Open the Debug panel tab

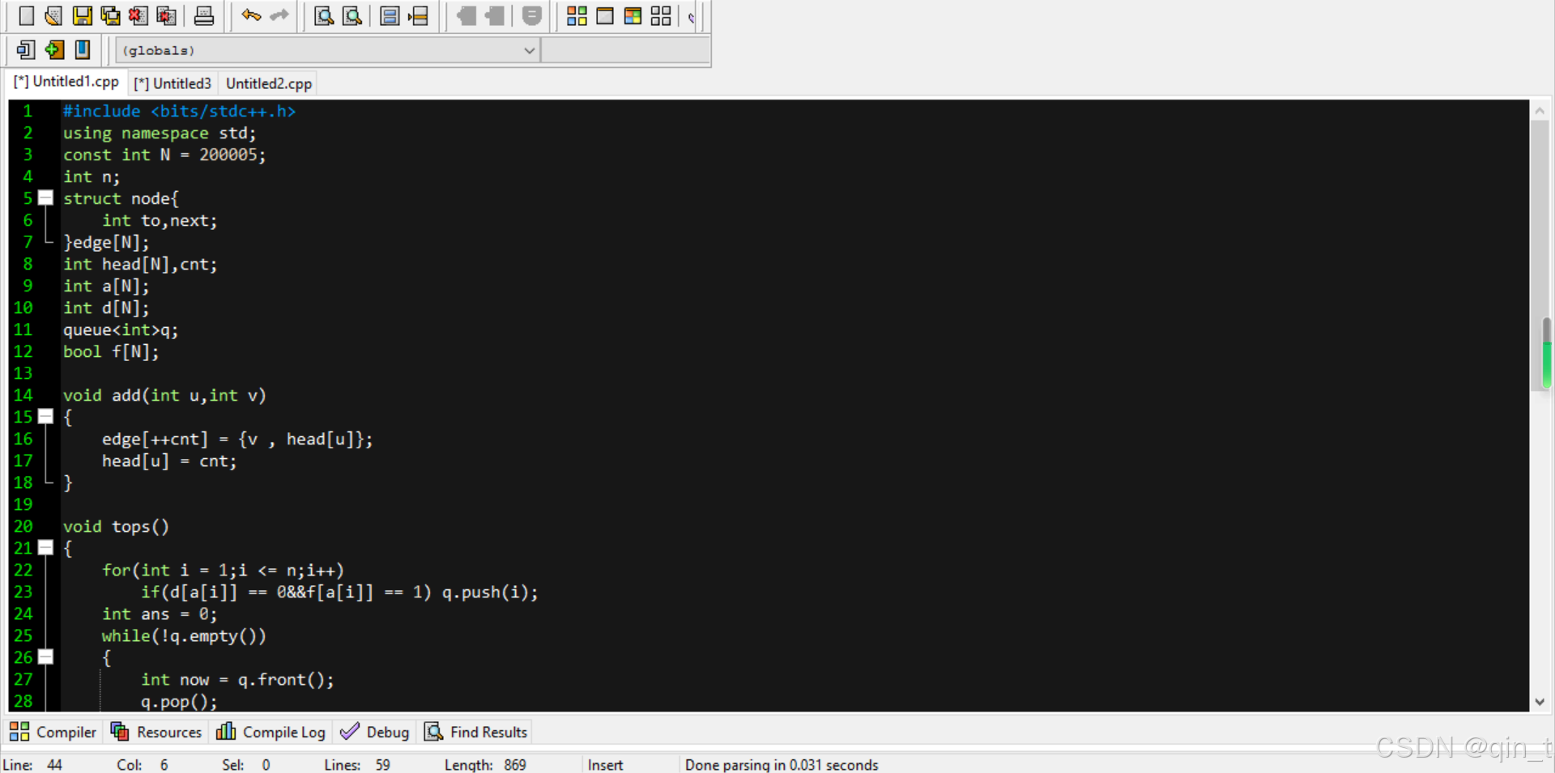[x=375, y=732]
